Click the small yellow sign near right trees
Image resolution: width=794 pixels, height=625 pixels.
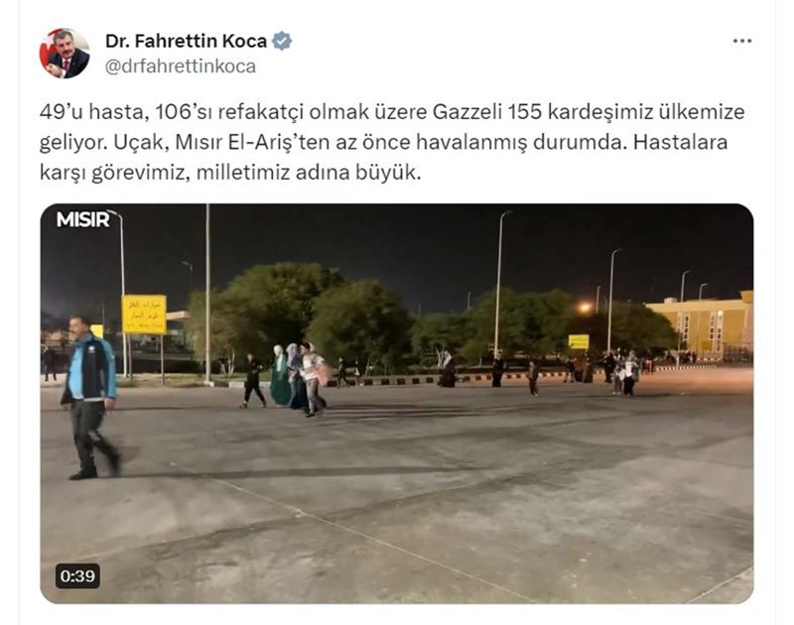(579, 342)
